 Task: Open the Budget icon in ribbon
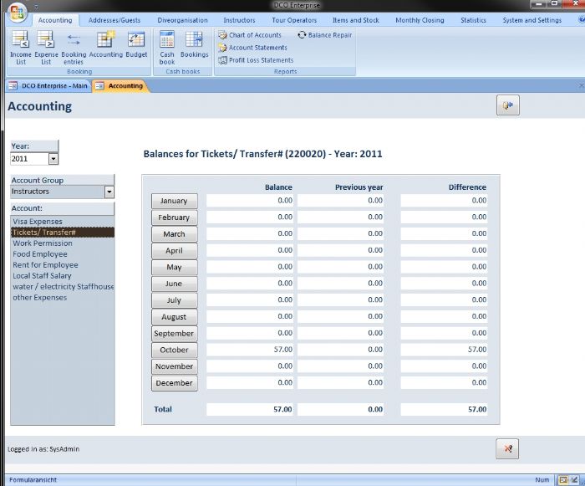click(136, 45)
